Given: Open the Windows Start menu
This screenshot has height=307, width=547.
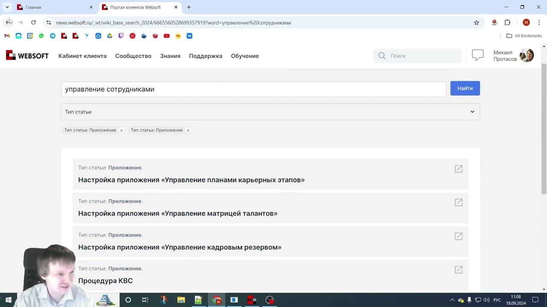Looking at the screenshot, I should pos(8,300).
